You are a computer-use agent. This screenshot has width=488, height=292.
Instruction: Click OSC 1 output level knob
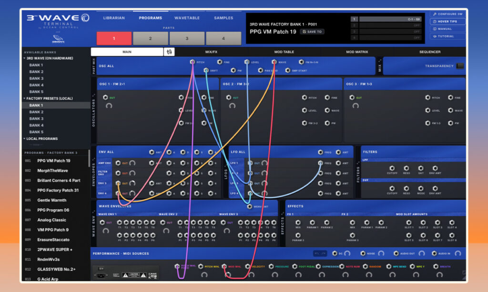tap(109, 106)
